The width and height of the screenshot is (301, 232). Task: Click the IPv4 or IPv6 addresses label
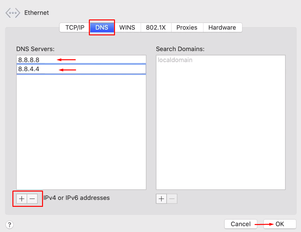(76, 198)
